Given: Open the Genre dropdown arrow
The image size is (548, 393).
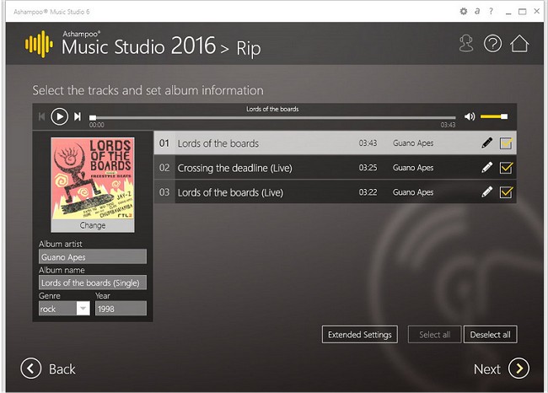Looking at the screenshot, I should point(83,309).
